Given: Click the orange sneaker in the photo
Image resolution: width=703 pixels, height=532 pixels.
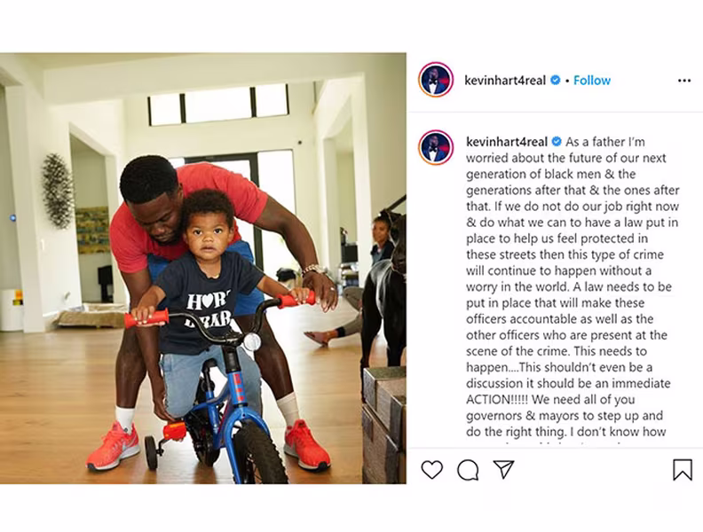Looking at the screenshot, I should (113, 446).
